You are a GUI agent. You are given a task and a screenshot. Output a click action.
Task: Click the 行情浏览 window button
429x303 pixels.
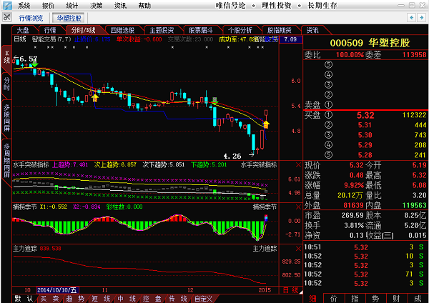[31, 17]
